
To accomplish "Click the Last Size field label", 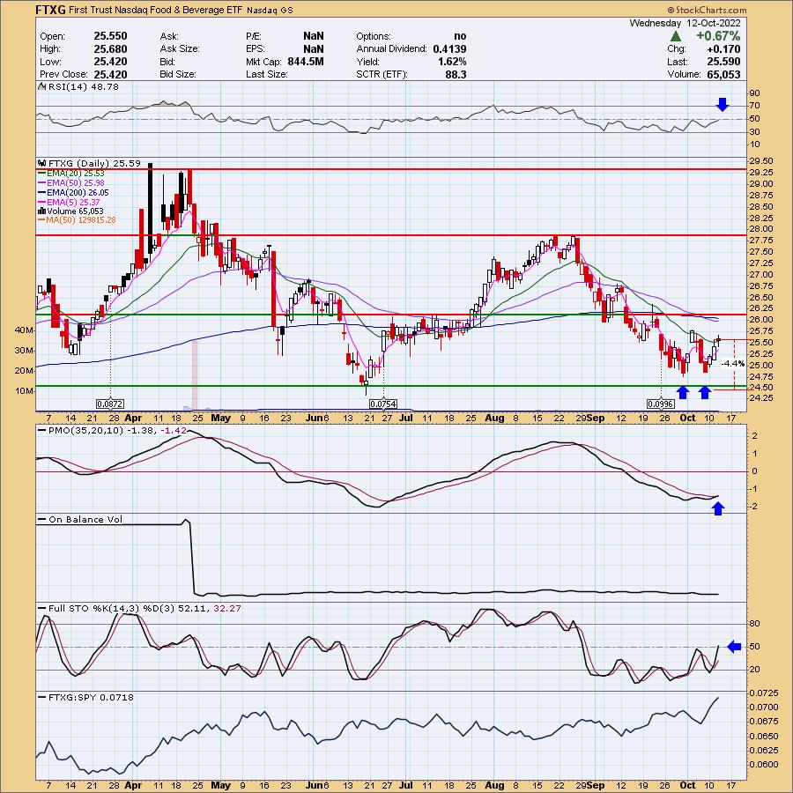I will pos(266,74).
